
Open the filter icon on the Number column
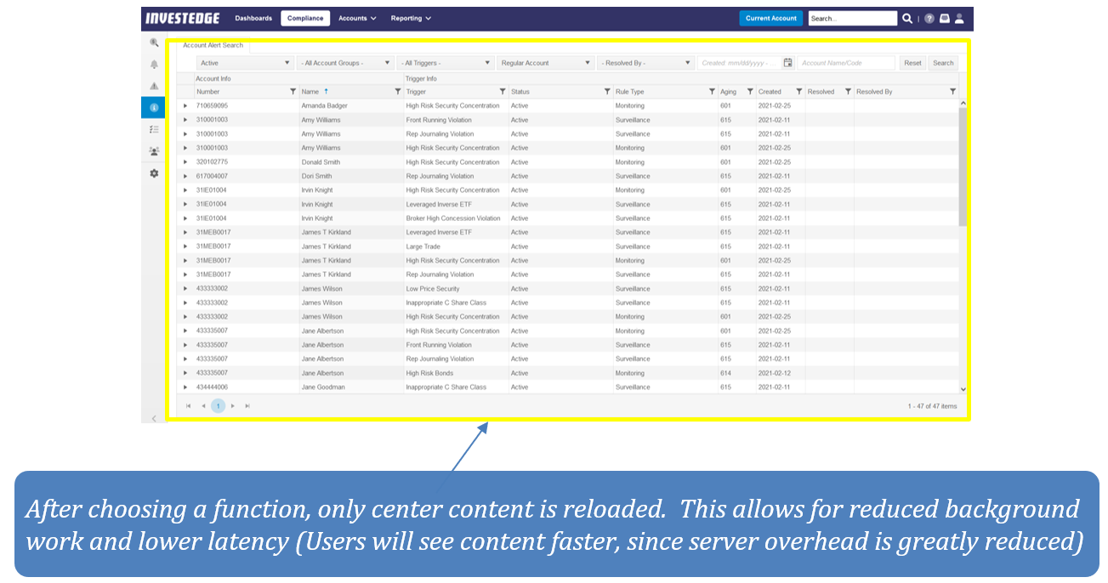pos(293,92)
